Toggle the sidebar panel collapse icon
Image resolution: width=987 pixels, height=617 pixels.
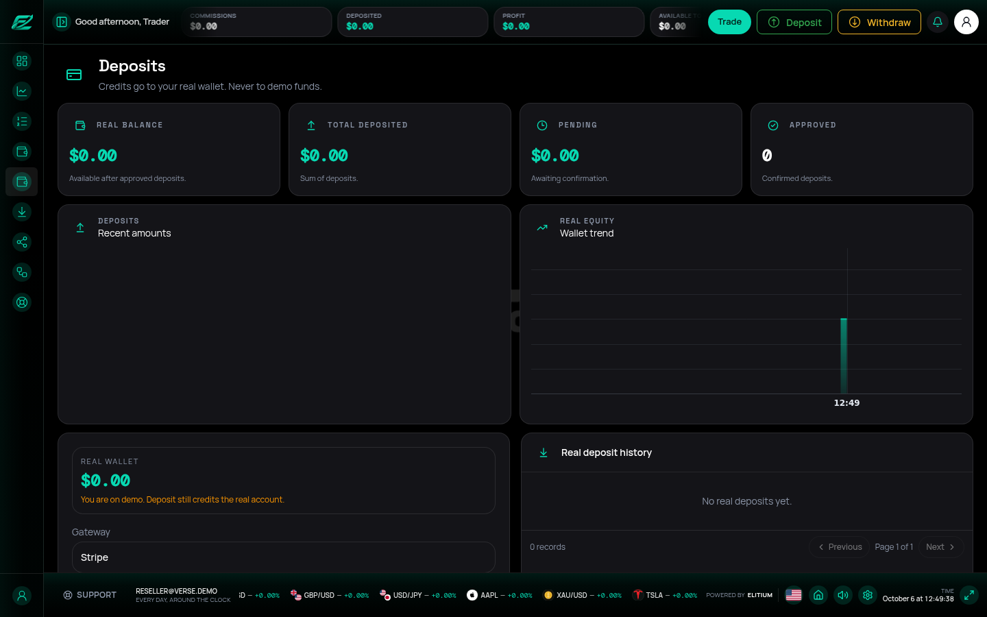tap(62, 22)
